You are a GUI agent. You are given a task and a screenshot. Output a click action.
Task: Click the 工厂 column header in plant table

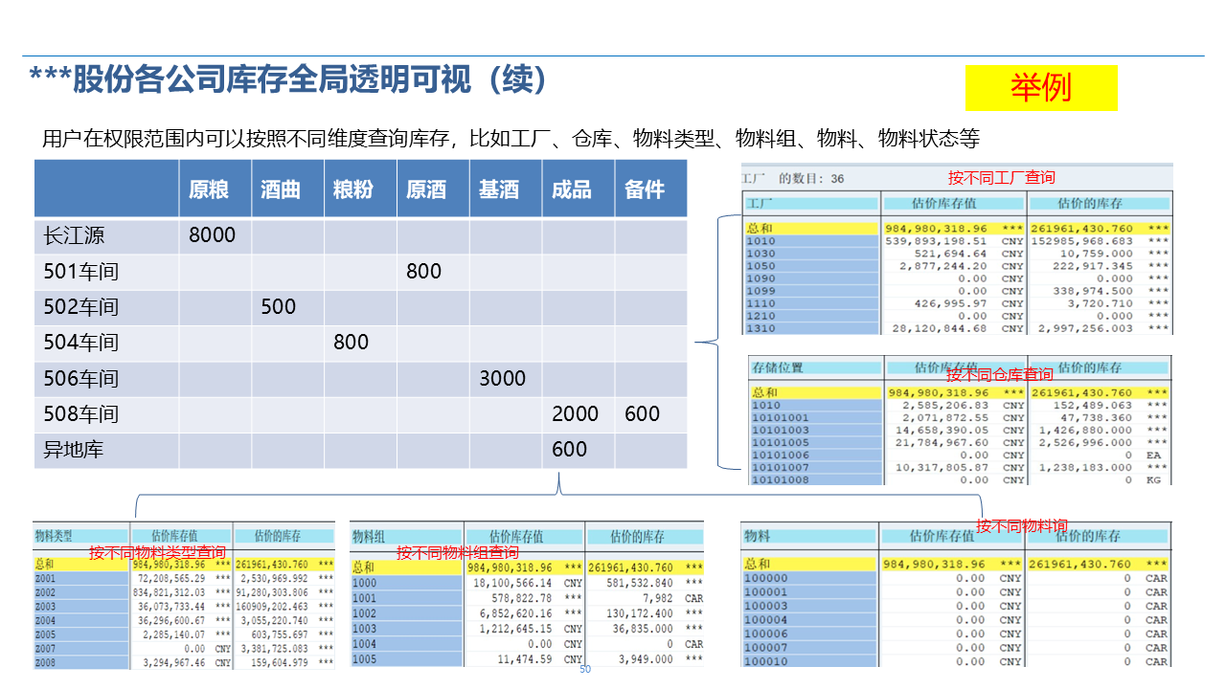coord(811,204)
